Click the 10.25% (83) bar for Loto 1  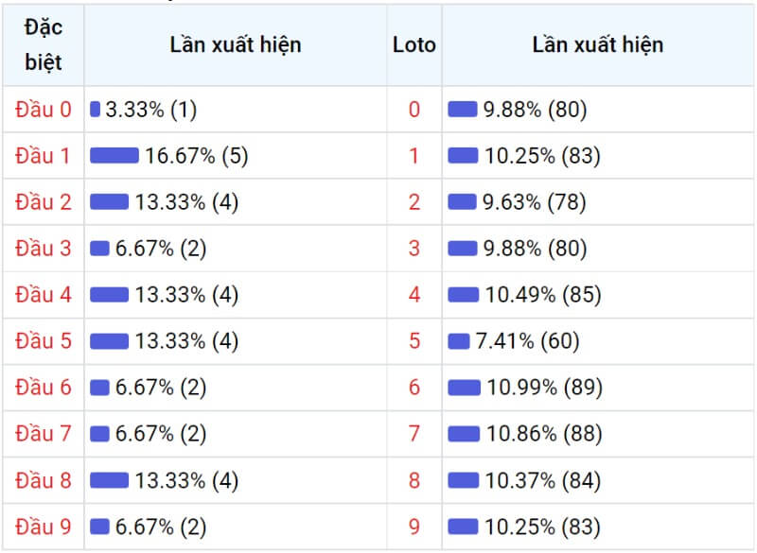tap(463, 155)
